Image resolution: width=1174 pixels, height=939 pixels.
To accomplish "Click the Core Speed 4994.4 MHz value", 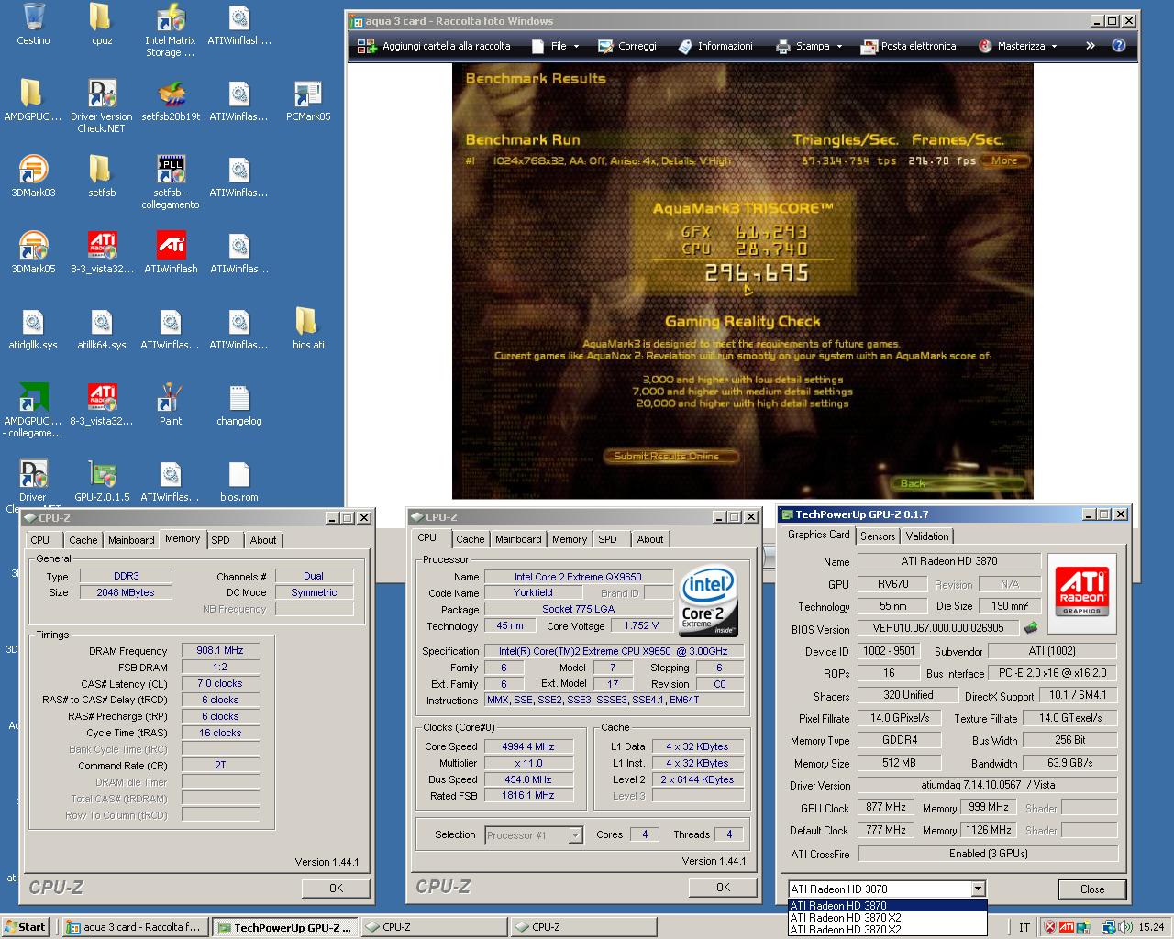I will [x=527, y=746].
